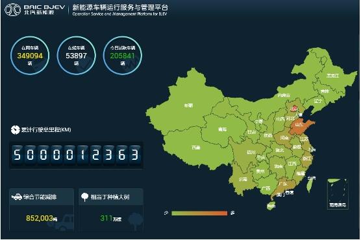
Task: Open the 852,003 energy saving panel
Action: (x=42, y=210)
